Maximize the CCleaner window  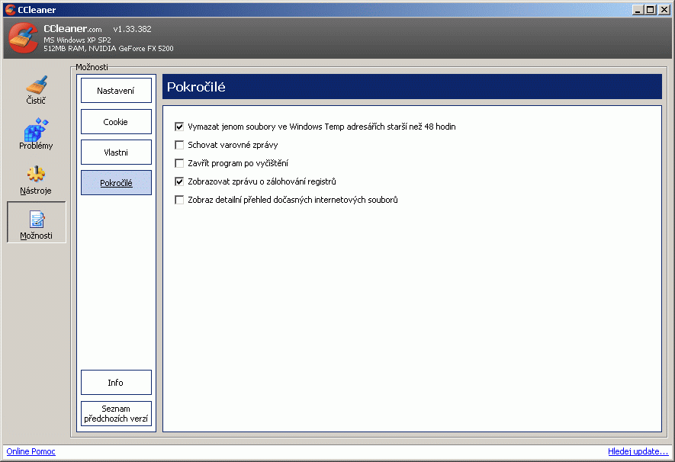point(651,10)
